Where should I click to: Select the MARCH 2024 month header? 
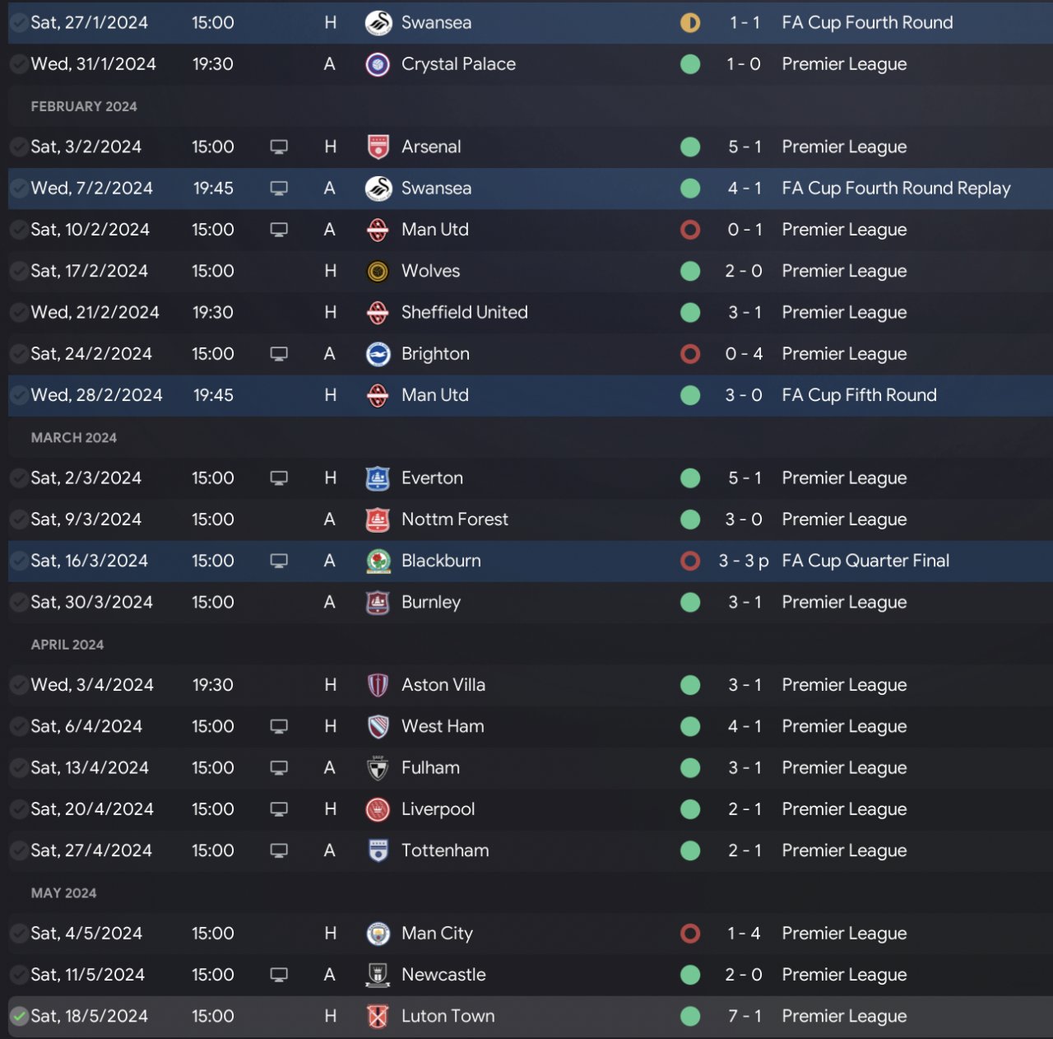pyautogui.click(x=74, y=438)
